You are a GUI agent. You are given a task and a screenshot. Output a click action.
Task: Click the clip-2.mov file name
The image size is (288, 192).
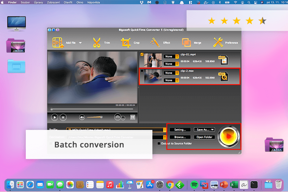[187, 71]
